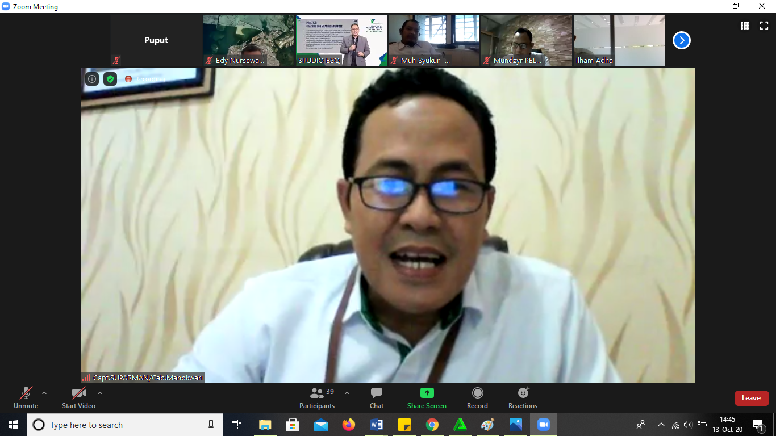Switch to gallery view grid icon

[744, 26]
